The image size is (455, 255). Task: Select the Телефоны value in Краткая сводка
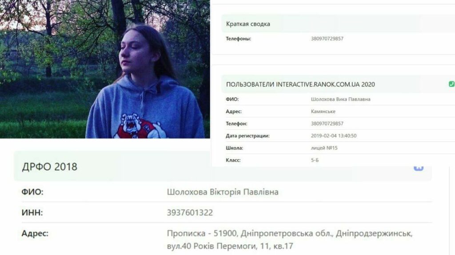pos(327,39)
